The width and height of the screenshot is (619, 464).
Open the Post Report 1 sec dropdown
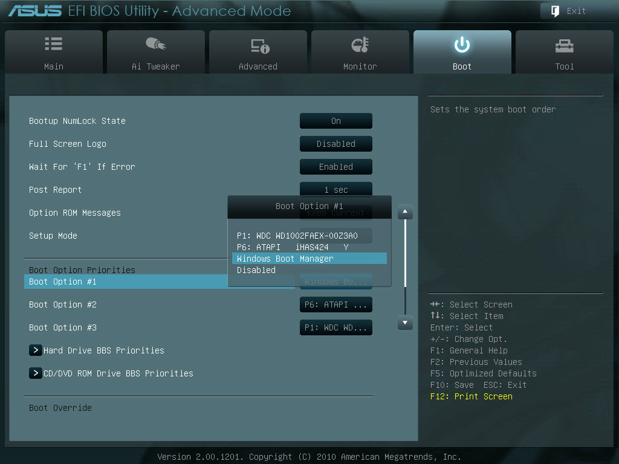336,189
